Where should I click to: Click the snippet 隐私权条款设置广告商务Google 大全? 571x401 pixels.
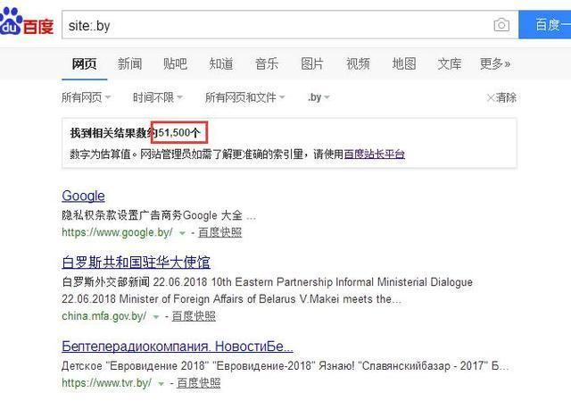[x=159, y=215]
